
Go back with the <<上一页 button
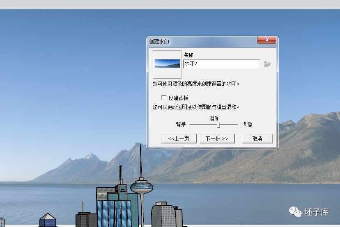point(179,139)
